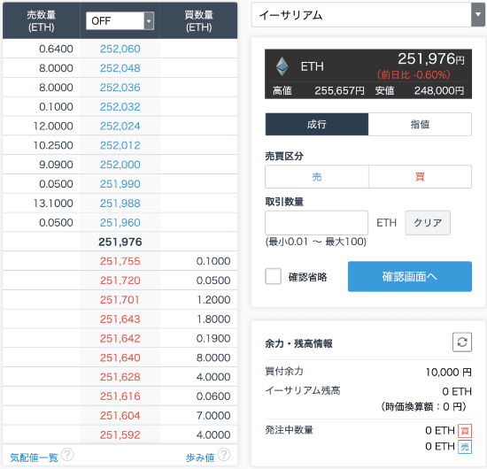This screenshot has width=487, height=469.
Task: Click the クリア button
Action: [x=428, y=222]
